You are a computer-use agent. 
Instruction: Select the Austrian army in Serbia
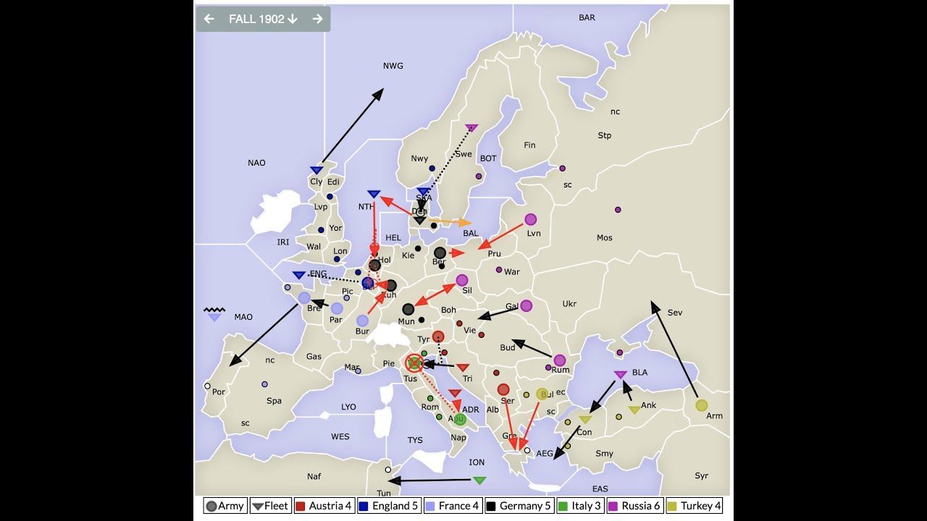pyautogui.click(x=503, y=389)
